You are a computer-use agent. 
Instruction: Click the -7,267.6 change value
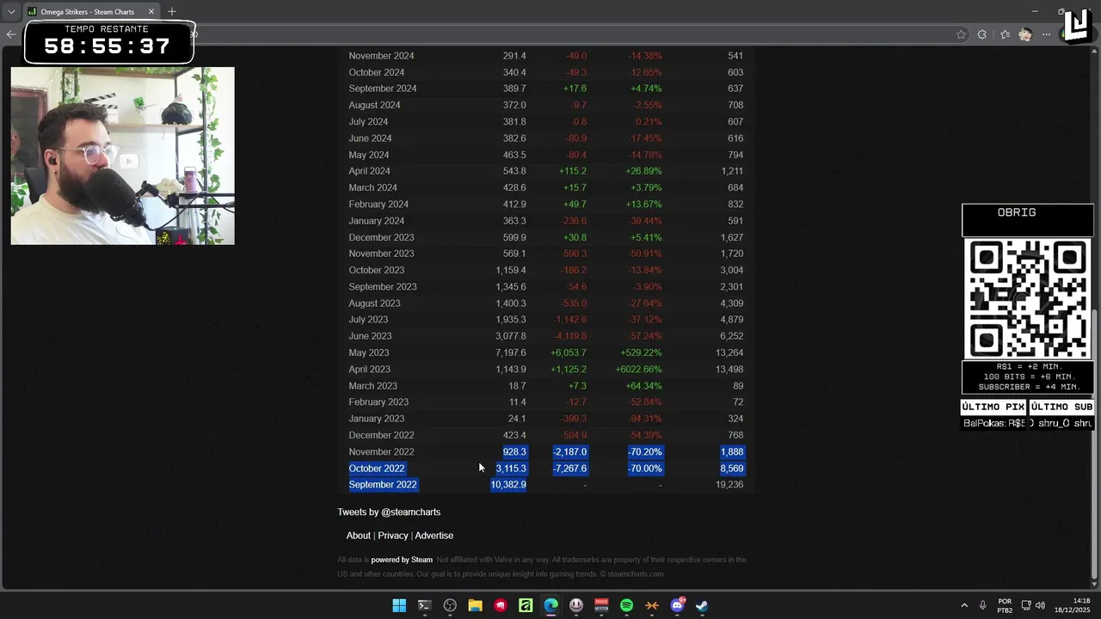pos(569,469)
